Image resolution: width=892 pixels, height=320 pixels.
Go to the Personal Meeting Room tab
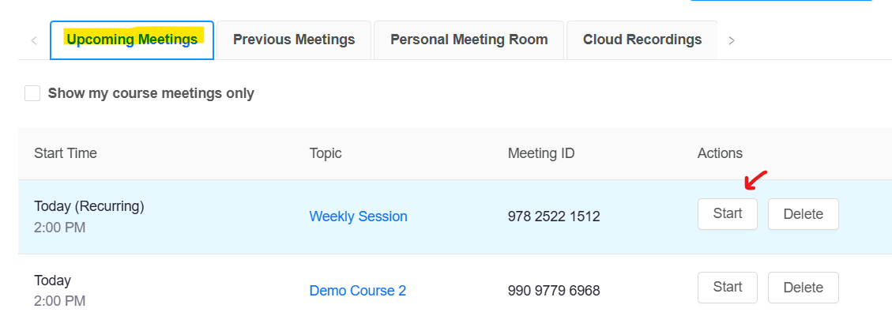click(x=469, y=40)
